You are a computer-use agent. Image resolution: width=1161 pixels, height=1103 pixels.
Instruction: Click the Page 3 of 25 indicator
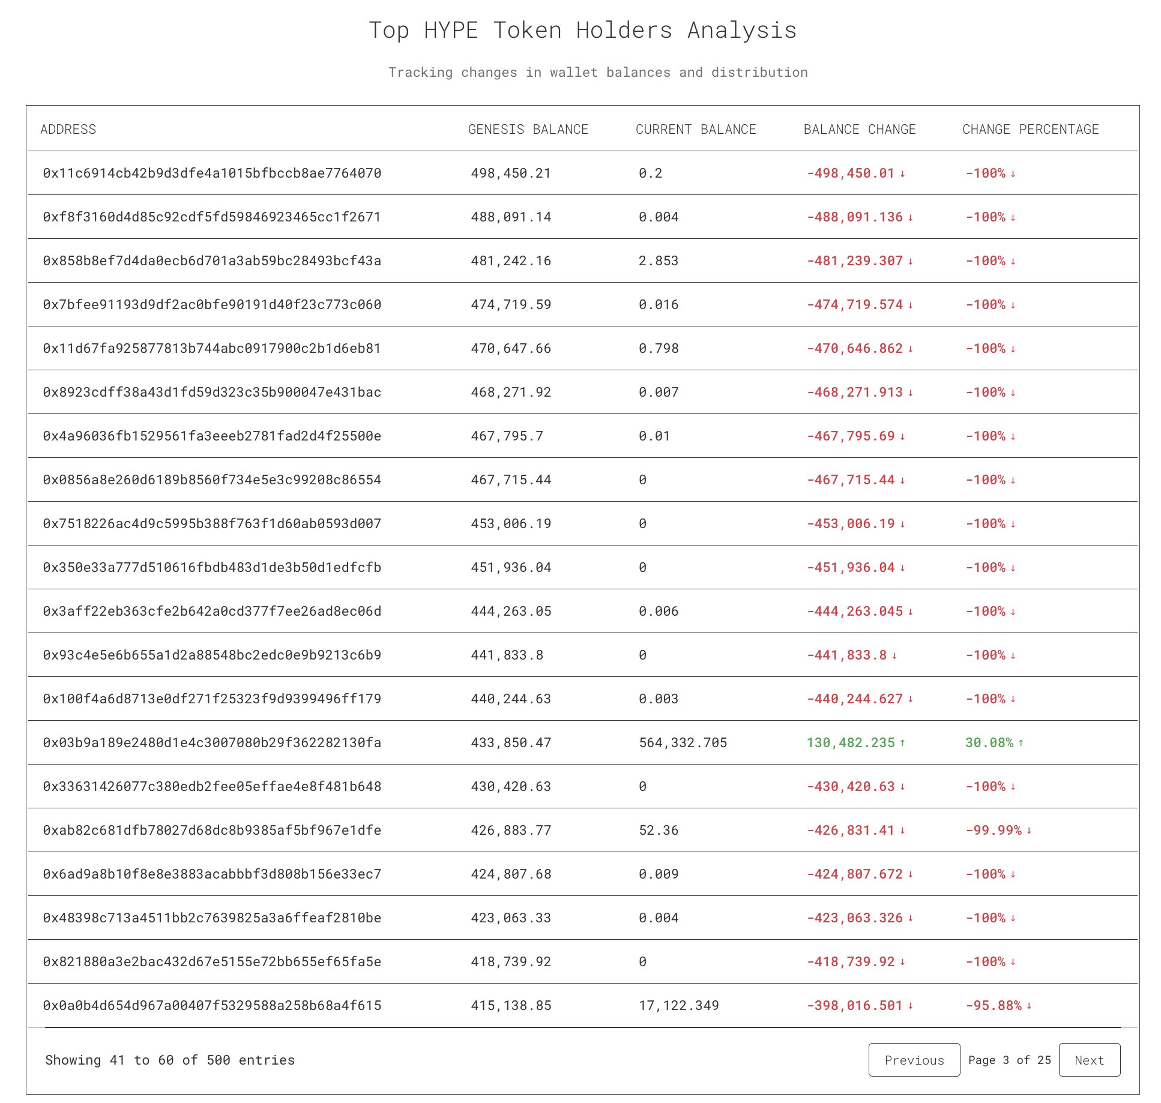1009,1060
